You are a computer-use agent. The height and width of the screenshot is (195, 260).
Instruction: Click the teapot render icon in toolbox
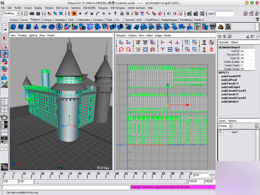click(x=4, y=118)
